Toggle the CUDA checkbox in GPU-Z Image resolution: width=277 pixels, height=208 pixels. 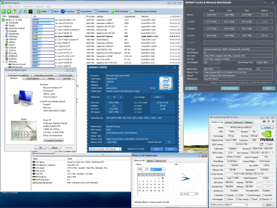pyautogui.click(x=236, y=195)
